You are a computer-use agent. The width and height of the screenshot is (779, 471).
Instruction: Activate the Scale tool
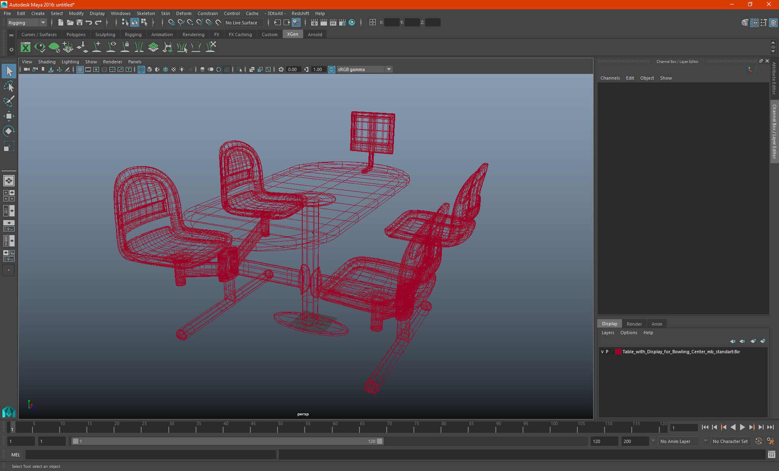[9, 146]
